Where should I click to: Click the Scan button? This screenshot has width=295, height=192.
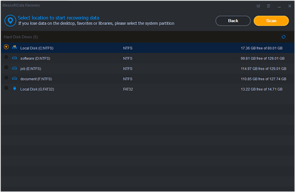coord(271,21)
